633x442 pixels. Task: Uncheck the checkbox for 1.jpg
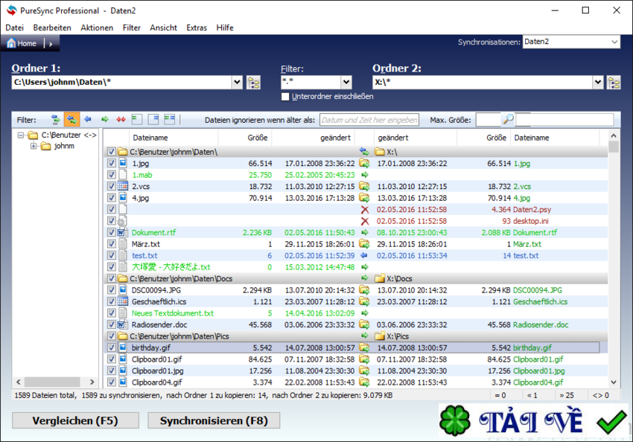[112, 163]
